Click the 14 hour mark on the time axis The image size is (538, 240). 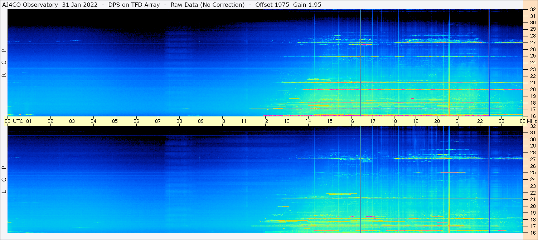coord(308,121)
